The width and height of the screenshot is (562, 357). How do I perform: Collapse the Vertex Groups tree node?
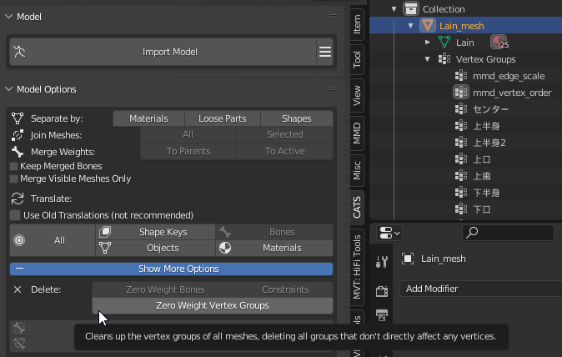(427, 59)
